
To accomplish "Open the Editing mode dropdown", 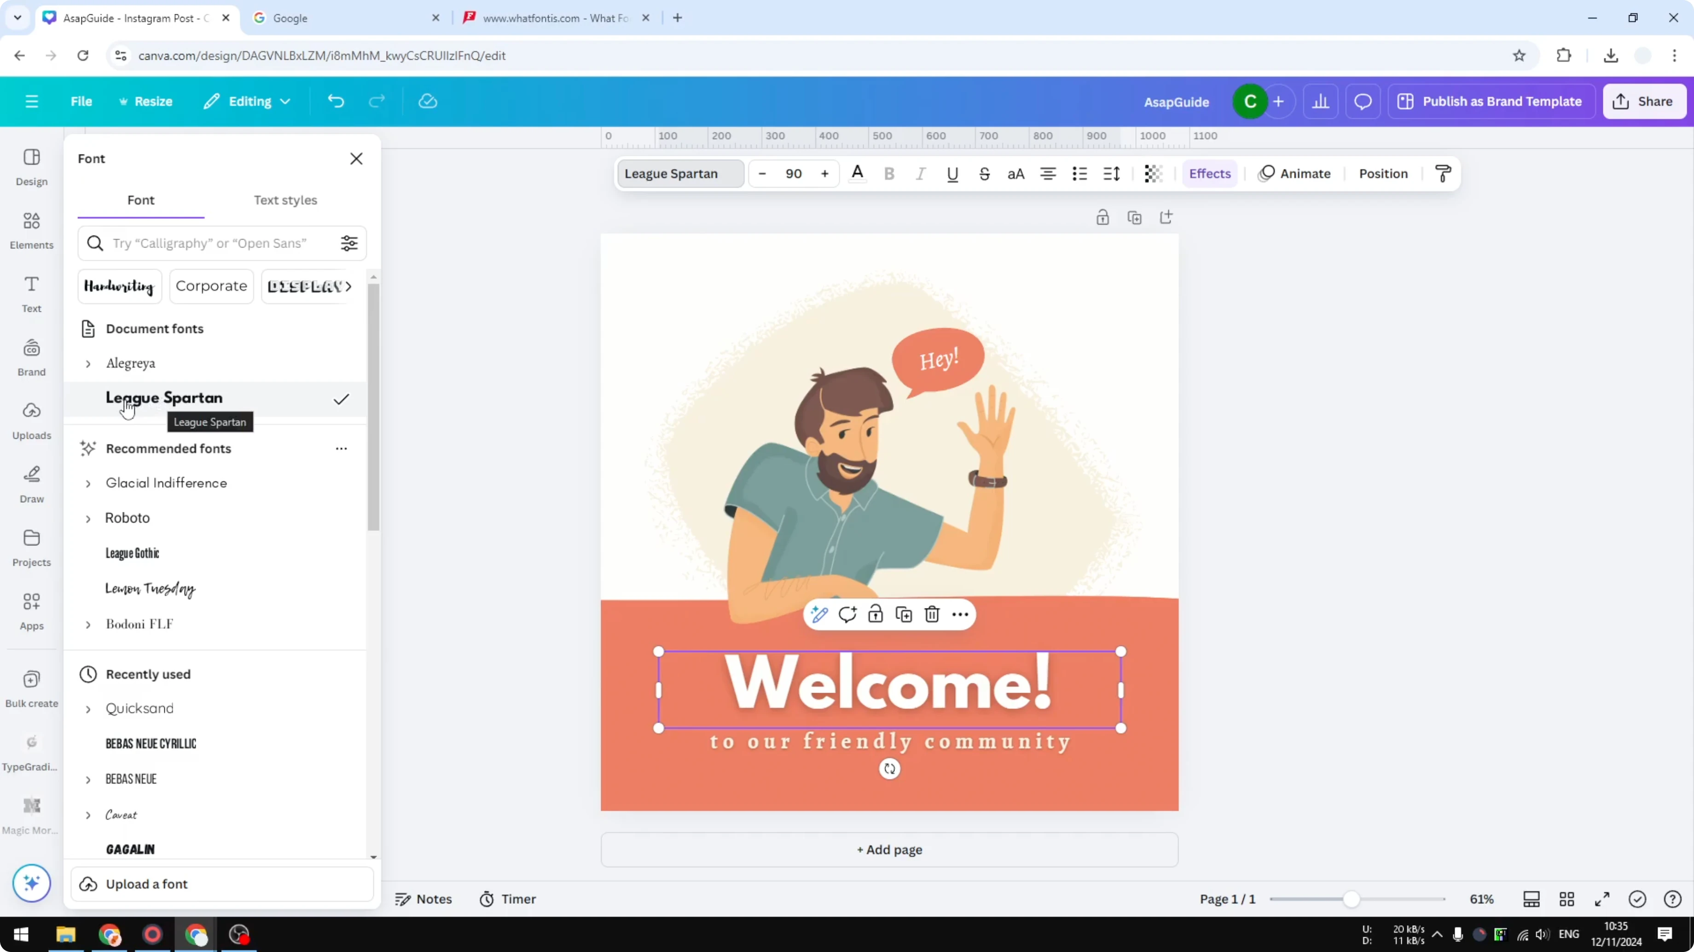I will click(x=247, y=101).
